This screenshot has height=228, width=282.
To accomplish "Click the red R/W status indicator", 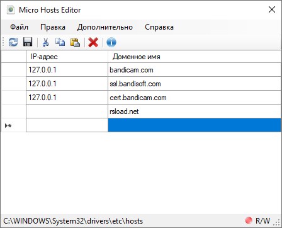I will [x=249, y=220].
